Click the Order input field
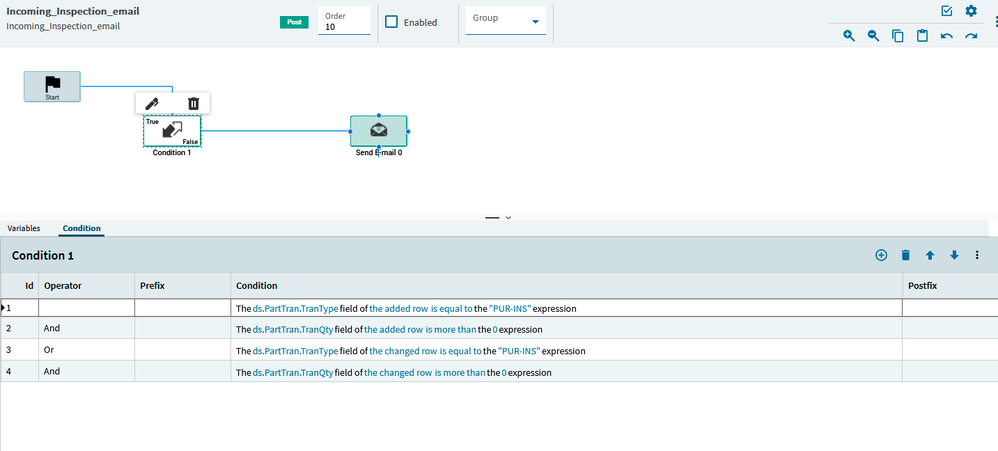The width and height of the screenshot is (998, 451). tap(344, 27)
